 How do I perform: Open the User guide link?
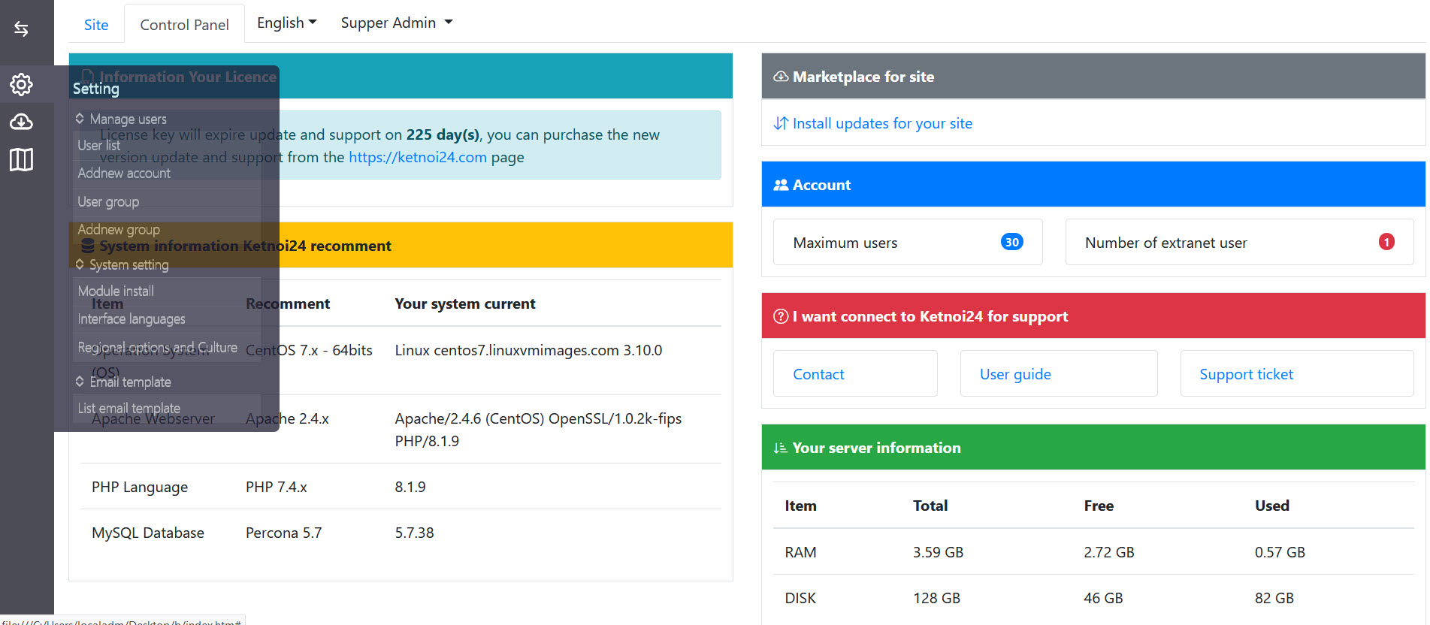tap(1015, 374)
